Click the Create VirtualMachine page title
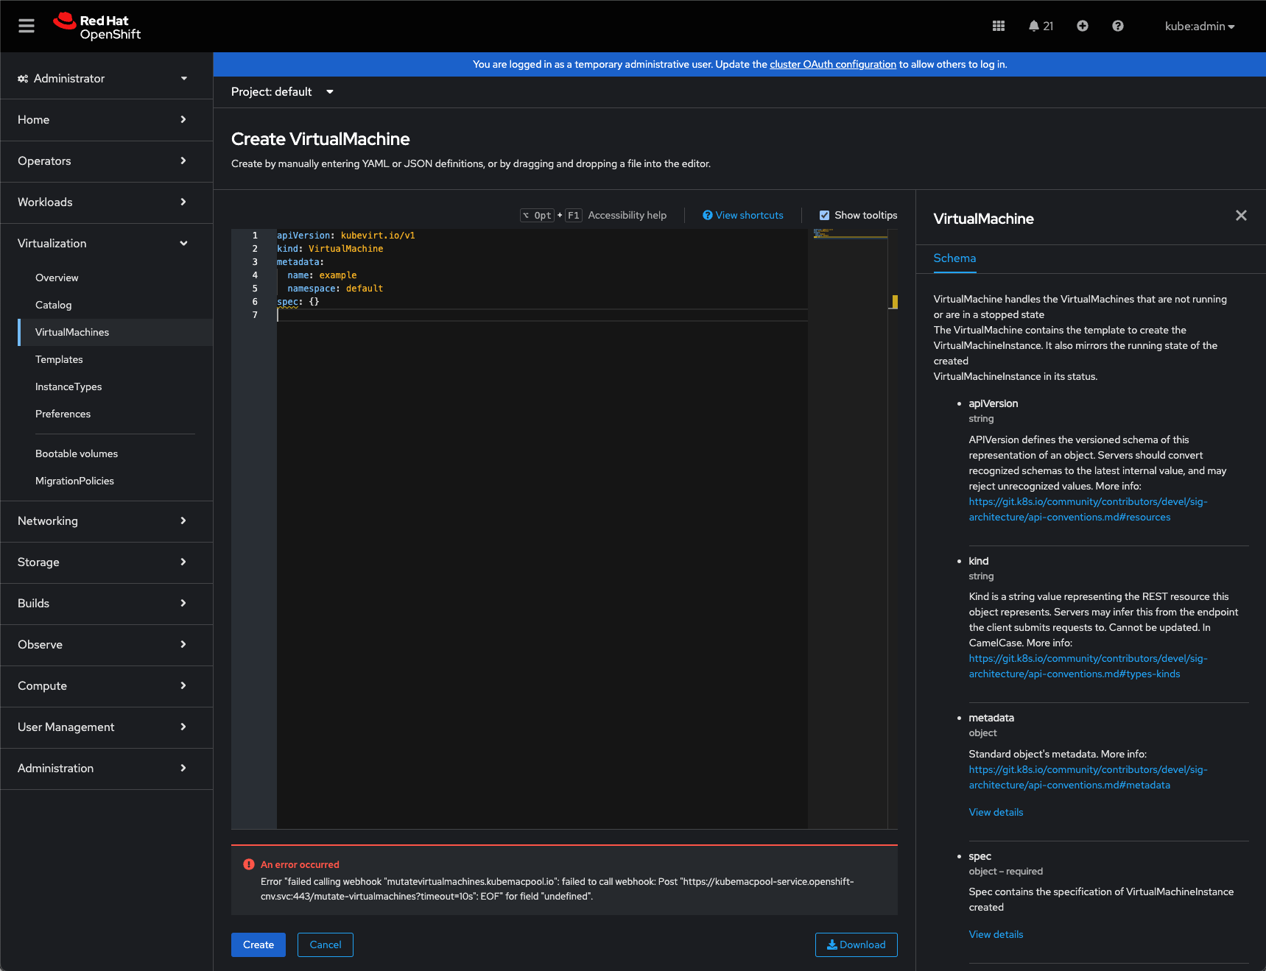 pyautogui.click(x=320, y=139)
